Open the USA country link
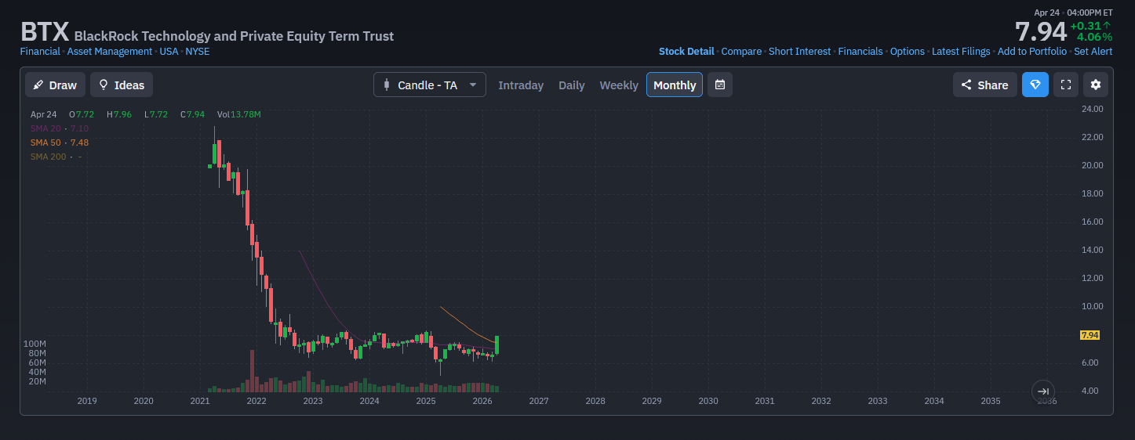Screen dimensions: 1135x440 [x=169, y=52]
